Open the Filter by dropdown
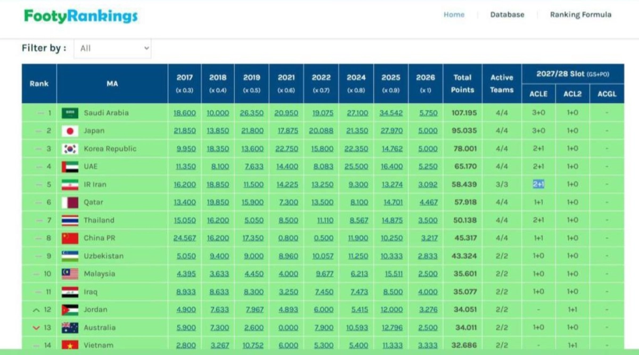639x355 pixels. click(112, 48)
